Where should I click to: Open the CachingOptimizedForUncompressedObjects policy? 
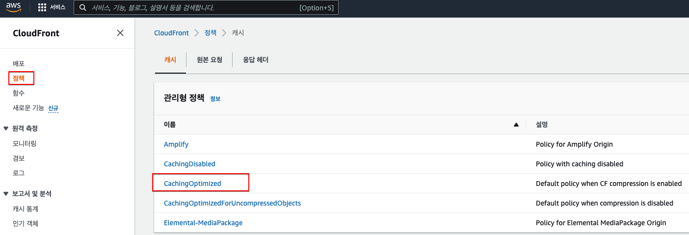coord(232,203)
